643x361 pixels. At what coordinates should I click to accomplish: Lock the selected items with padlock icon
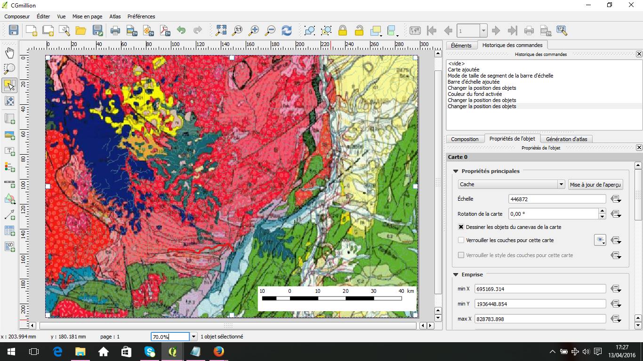point(342,30)
